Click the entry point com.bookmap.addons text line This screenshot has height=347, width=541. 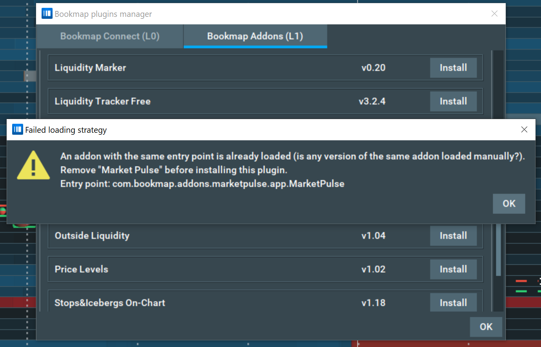[x=202, y=184]
